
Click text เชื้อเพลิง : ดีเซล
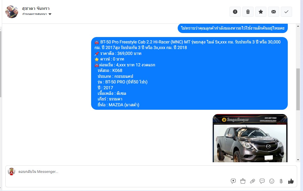(x=112, y=93)
